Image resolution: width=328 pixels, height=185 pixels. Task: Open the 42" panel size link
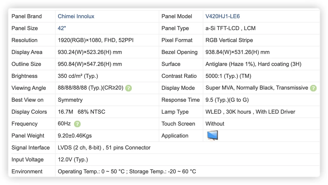[62, 28]
